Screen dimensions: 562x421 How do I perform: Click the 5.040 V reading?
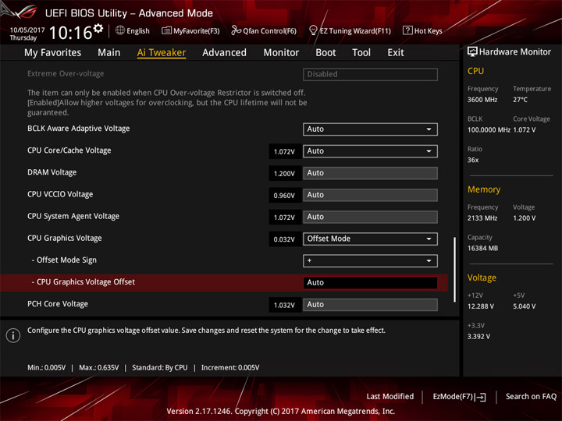(525, 306)
